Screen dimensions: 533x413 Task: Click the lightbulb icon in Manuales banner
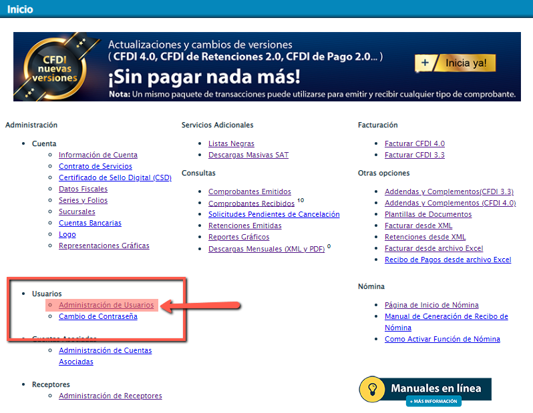click(x=372, y=389)
